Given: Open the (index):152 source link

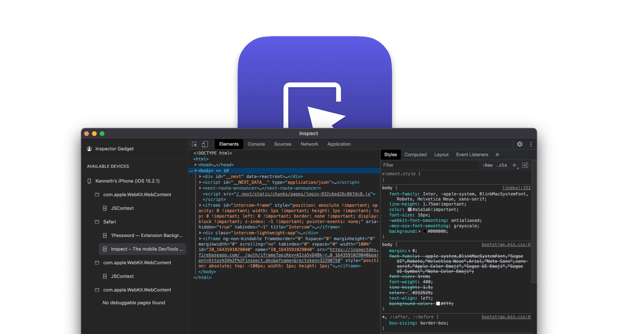Looking at the screenshot, I should coord(516,188).
